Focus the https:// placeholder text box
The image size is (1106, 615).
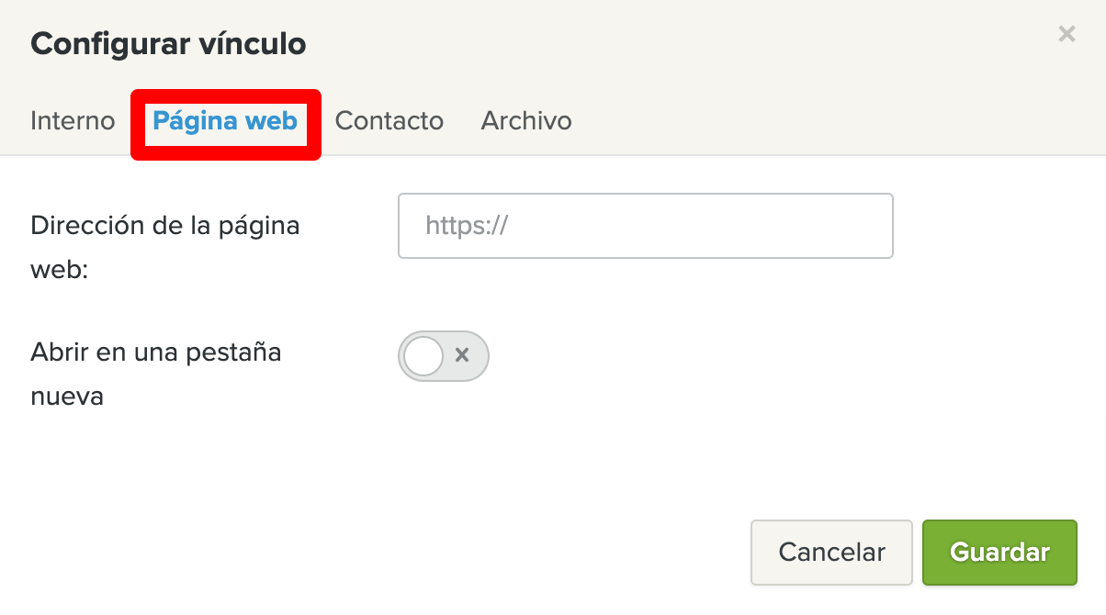point(645,226)
